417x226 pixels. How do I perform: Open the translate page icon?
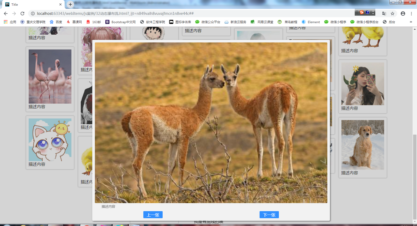point(384,14)
